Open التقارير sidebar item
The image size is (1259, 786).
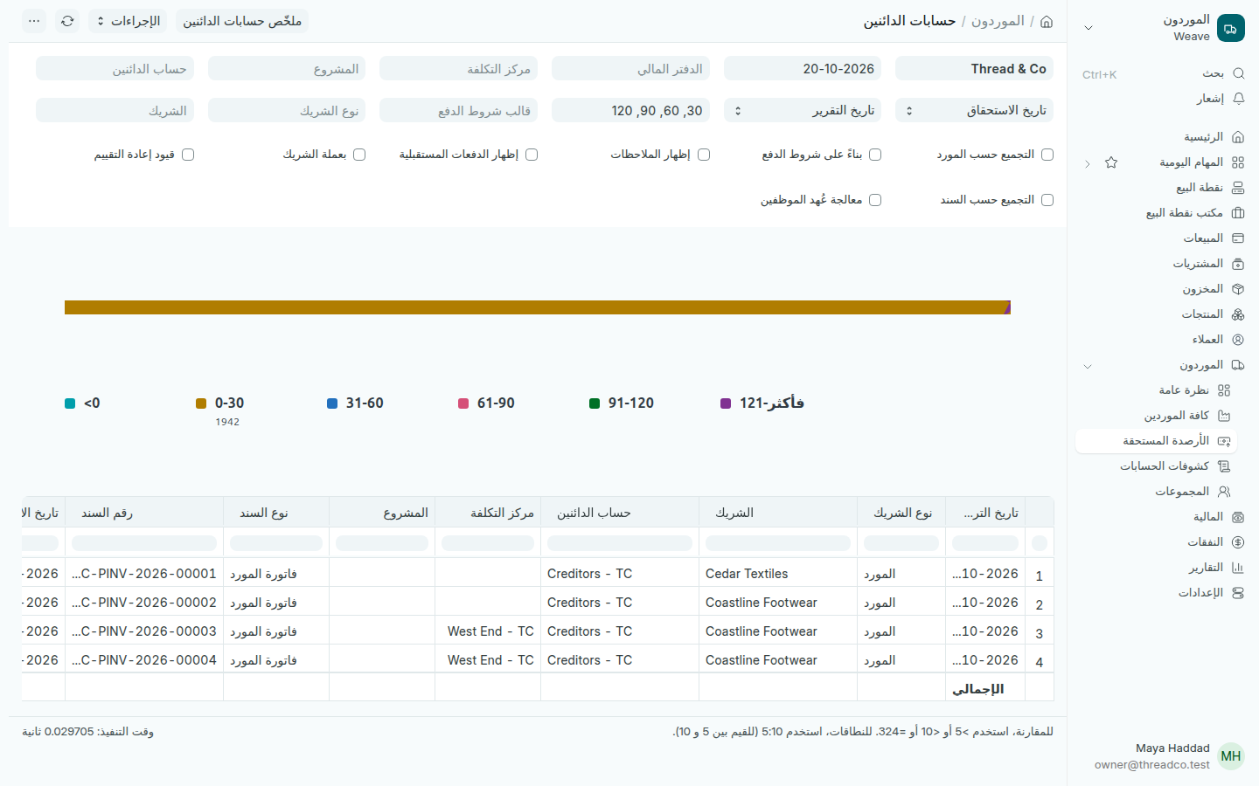coord(1206,568)
